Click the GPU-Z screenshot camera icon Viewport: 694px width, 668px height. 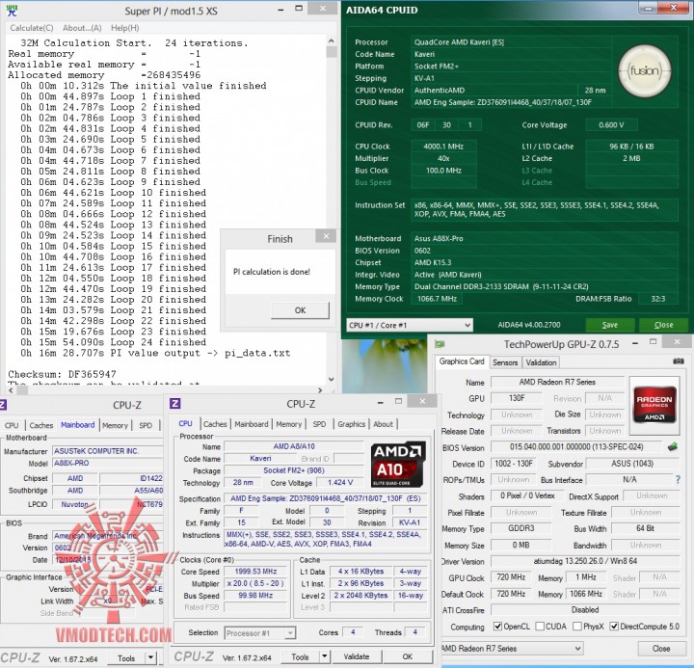coord(679,361)
